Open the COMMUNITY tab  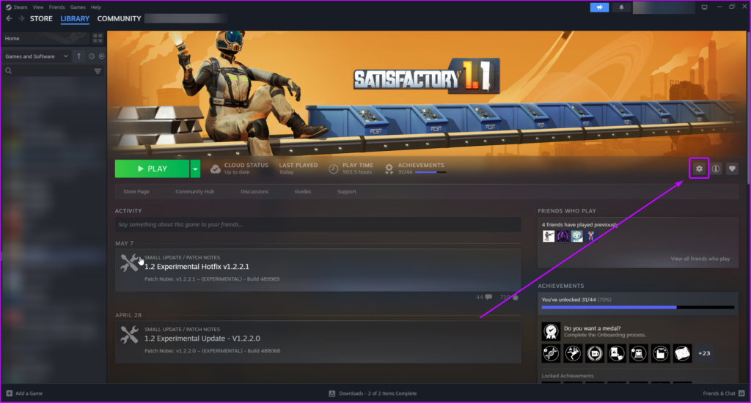click(x=119, y=18)
